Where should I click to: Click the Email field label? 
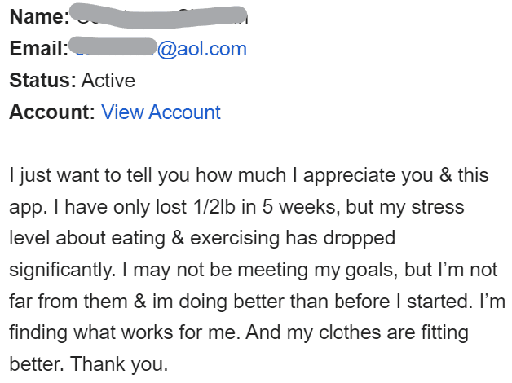pos(37,49)
